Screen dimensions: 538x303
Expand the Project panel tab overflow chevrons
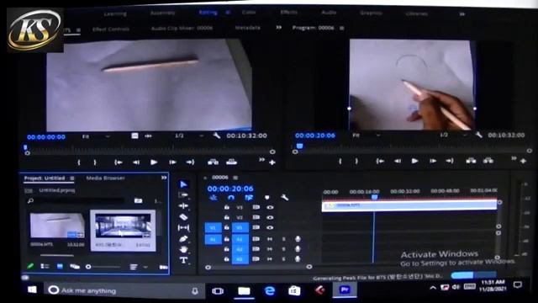tap(164, 178)
